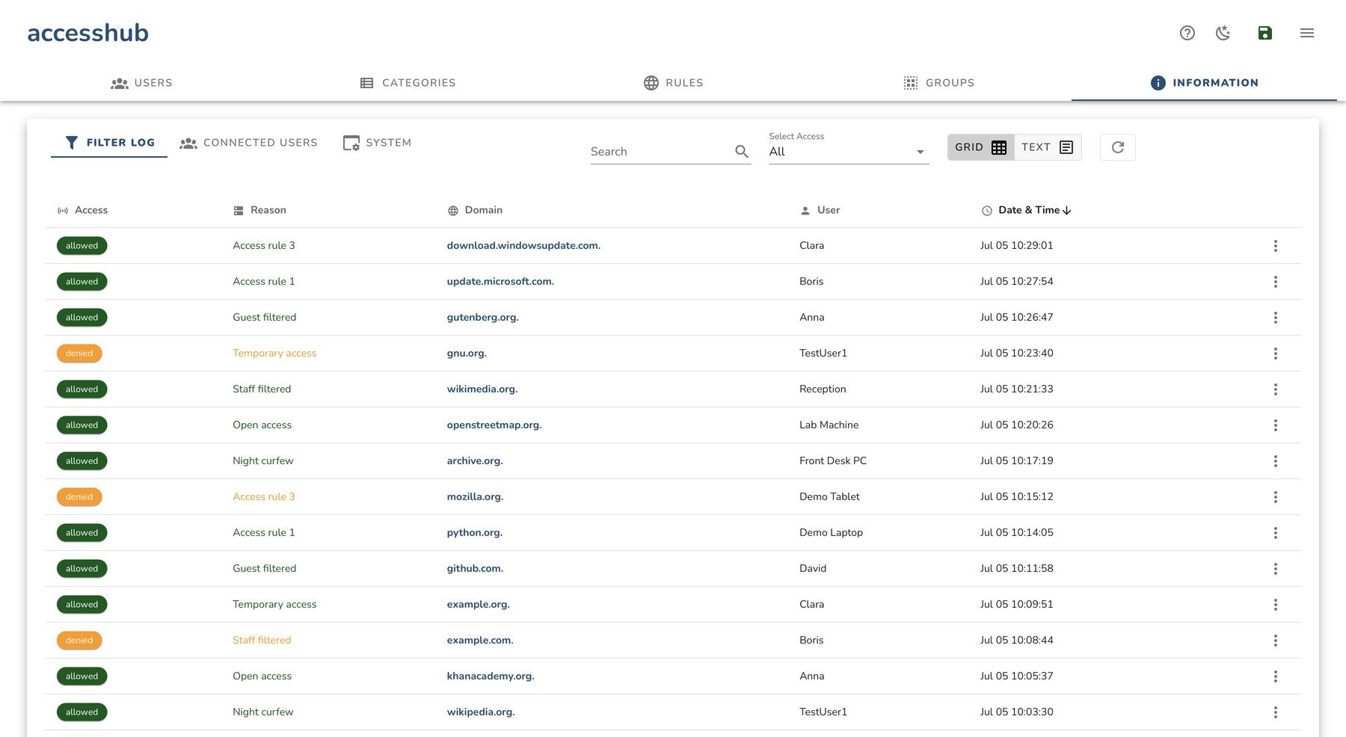Open row menu for example.com entry
1346x737 pixels.
click(1275, 641)
